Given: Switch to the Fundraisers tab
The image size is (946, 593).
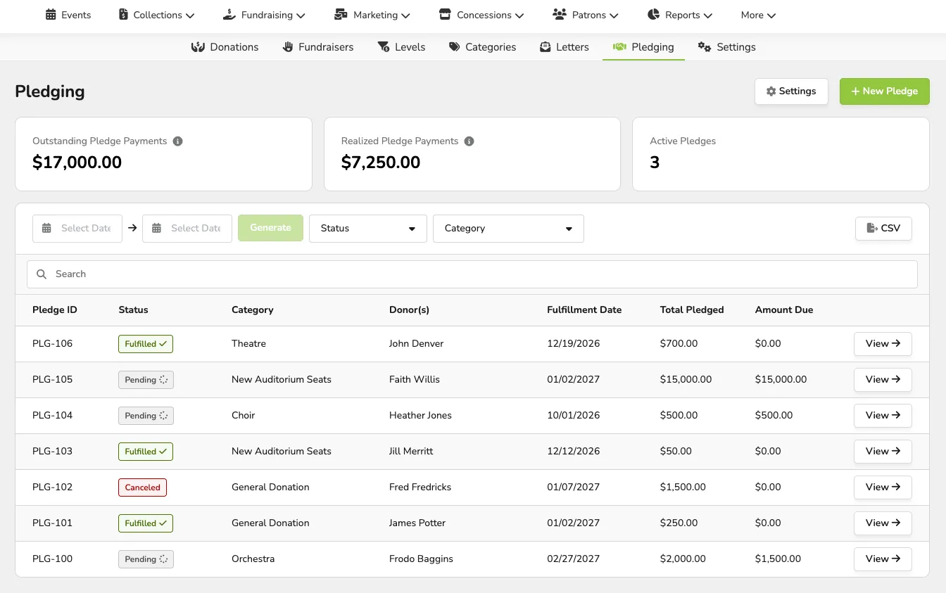Looking at the screenshot, I should coord(318,47).
